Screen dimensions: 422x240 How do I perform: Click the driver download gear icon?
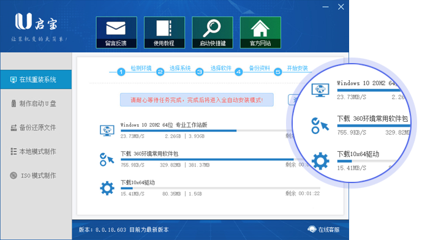[107, 188]
